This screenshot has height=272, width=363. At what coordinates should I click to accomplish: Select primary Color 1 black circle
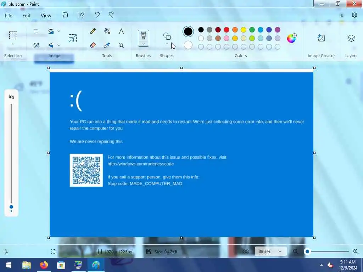(188, 32)
